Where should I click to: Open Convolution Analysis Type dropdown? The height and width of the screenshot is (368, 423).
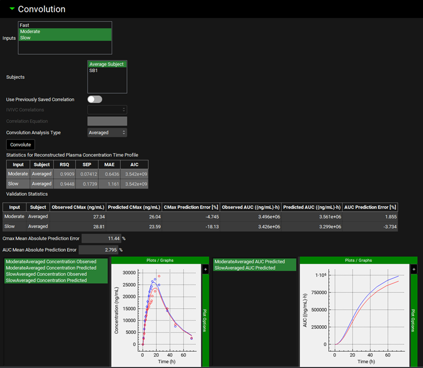107,133
